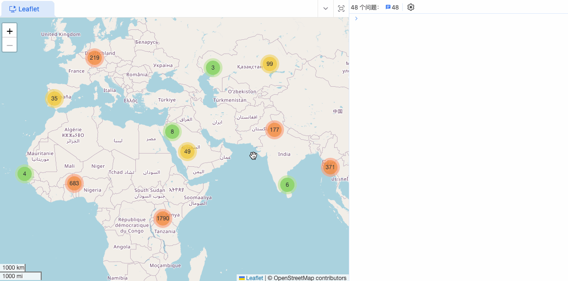Screen dimensions: 568x281
Task: Click the 48 个问题 issues label
Action: [365, 7]
